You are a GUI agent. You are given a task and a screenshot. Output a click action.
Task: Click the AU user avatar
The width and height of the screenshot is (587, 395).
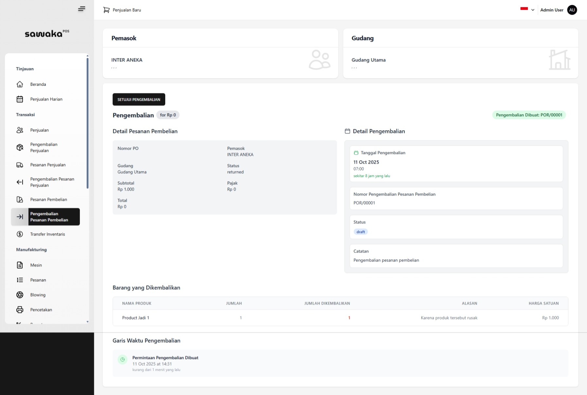coord(572,10)
